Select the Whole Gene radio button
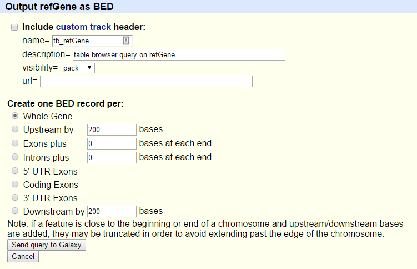Image resolution: width=417 pixels, height=269 pixels. pyautogui.click(x=15, y=116)
